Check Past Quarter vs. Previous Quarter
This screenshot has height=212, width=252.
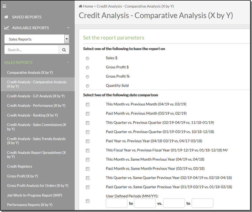tap(88, 132)
